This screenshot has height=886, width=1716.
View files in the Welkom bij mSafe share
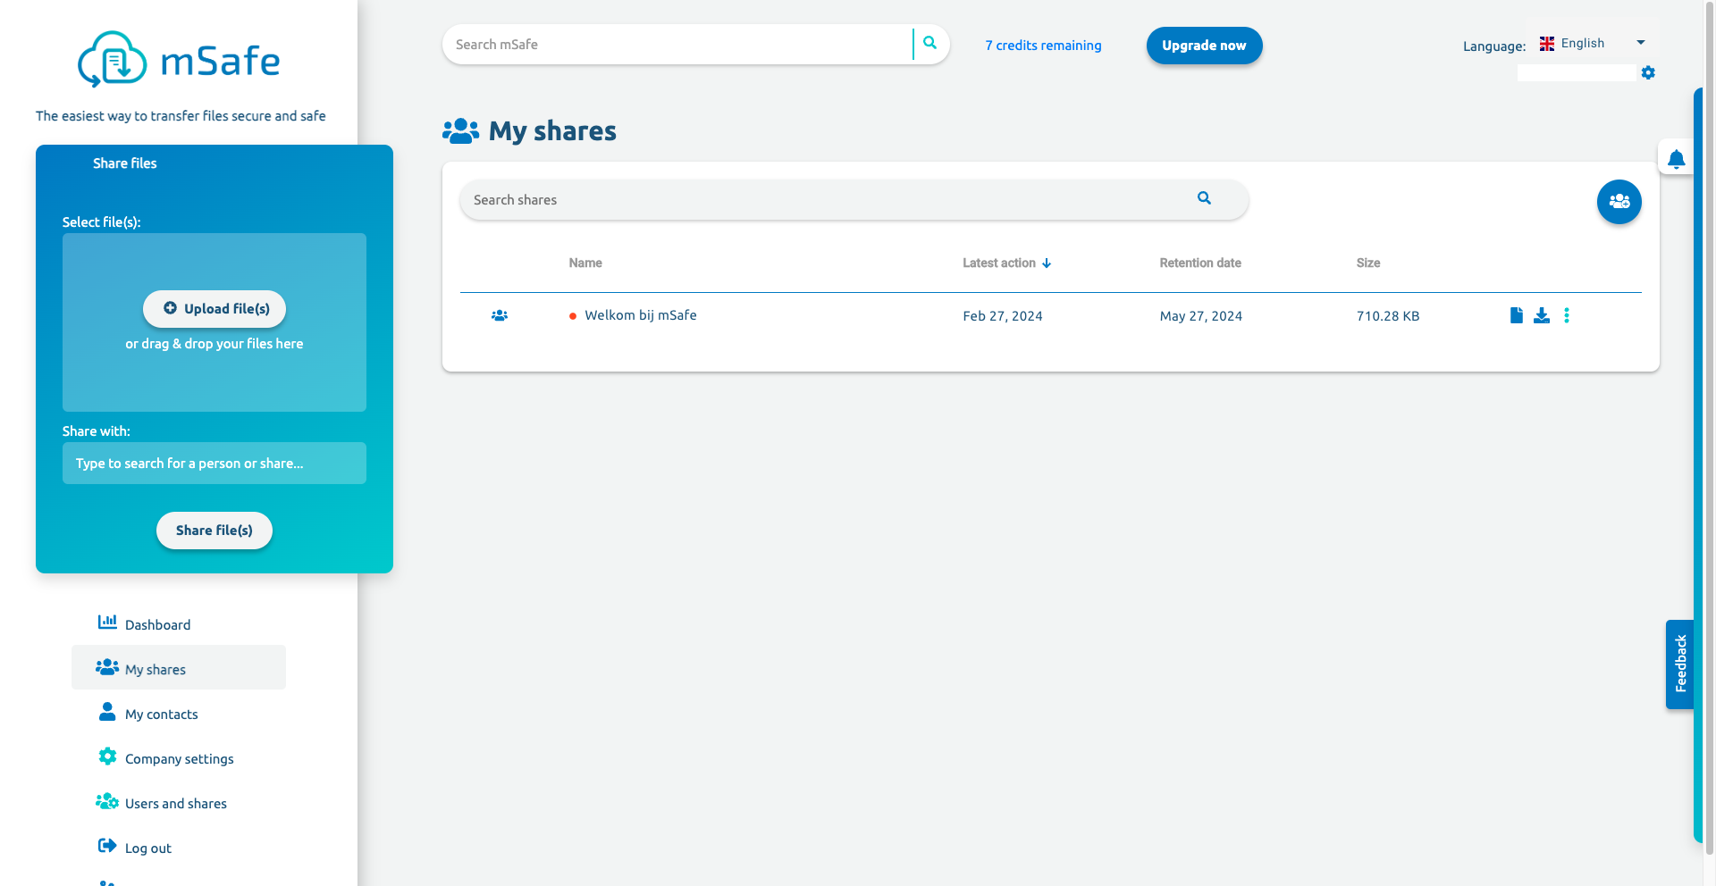click(1515, 315)
